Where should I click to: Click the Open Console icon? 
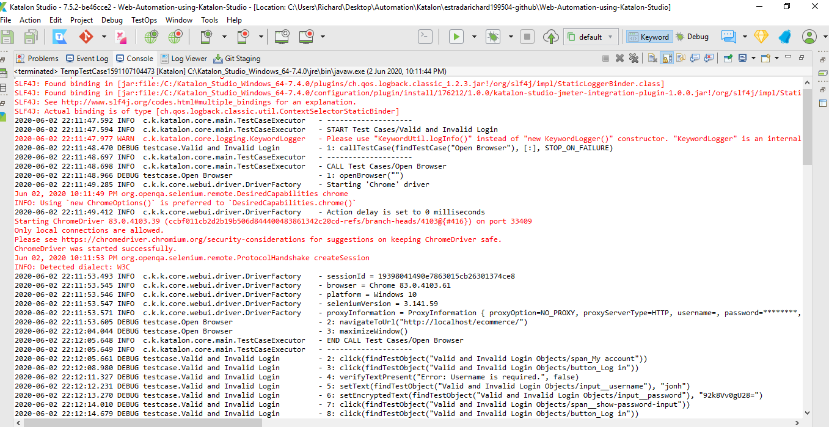765,59
